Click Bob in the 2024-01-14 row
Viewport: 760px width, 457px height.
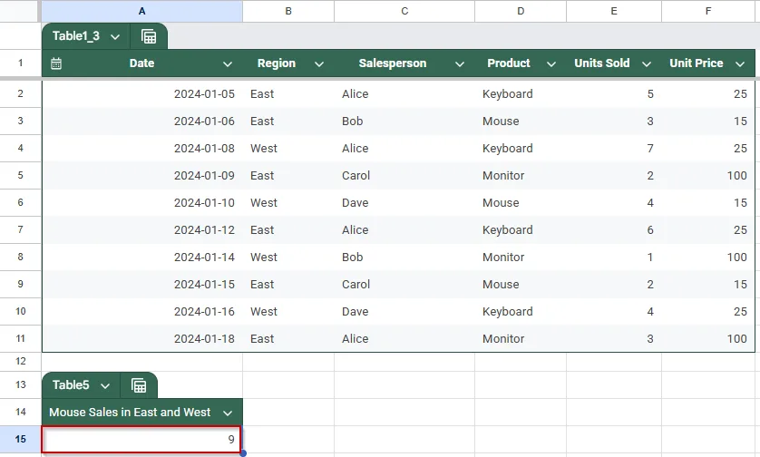coord(353,257)
